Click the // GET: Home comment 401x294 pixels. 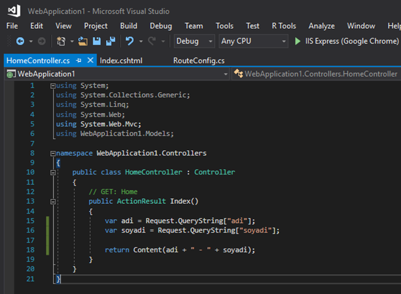point(113,192)
